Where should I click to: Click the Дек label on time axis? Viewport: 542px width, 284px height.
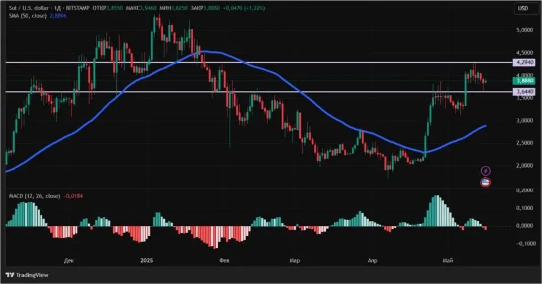coord(69,260)
